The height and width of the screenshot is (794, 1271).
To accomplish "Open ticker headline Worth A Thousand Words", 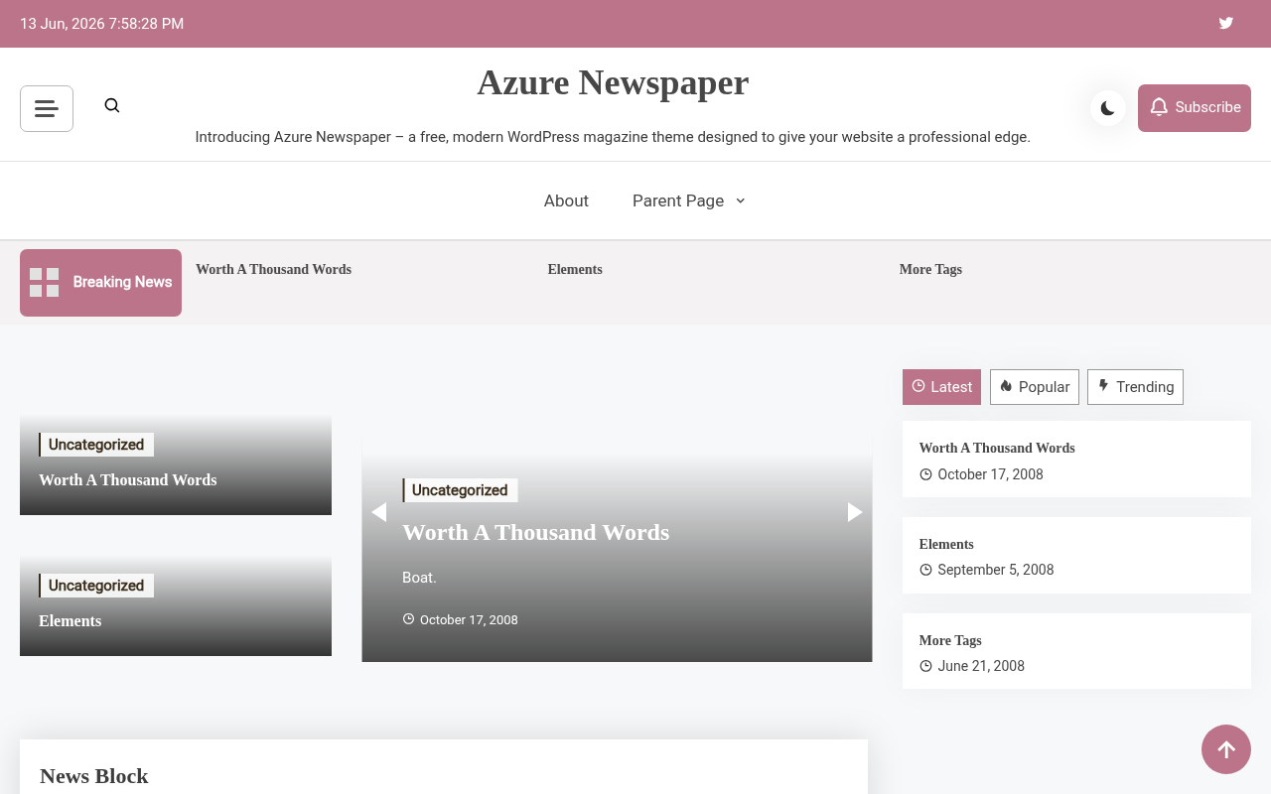I will [273, 269].
